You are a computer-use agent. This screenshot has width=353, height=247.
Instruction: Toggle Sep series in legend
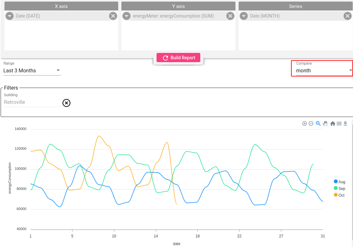(339, 188)
